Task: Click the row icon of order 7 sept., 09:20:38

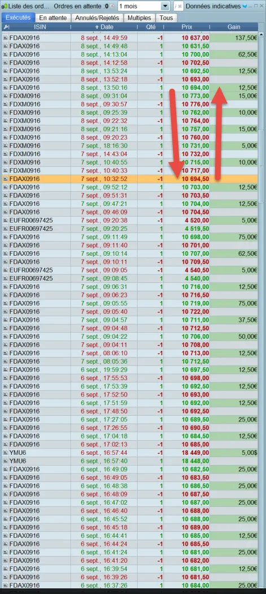Action: [x=5, y=221]
